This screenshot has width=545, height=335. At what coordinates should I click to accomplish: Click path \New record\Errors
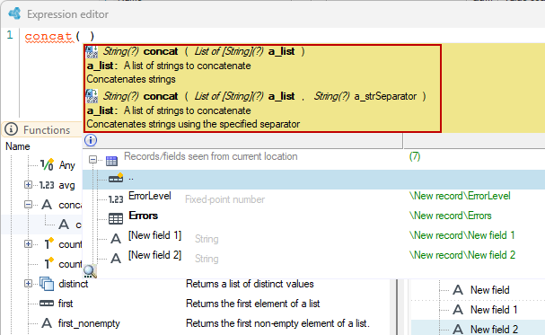coord(451,216)
